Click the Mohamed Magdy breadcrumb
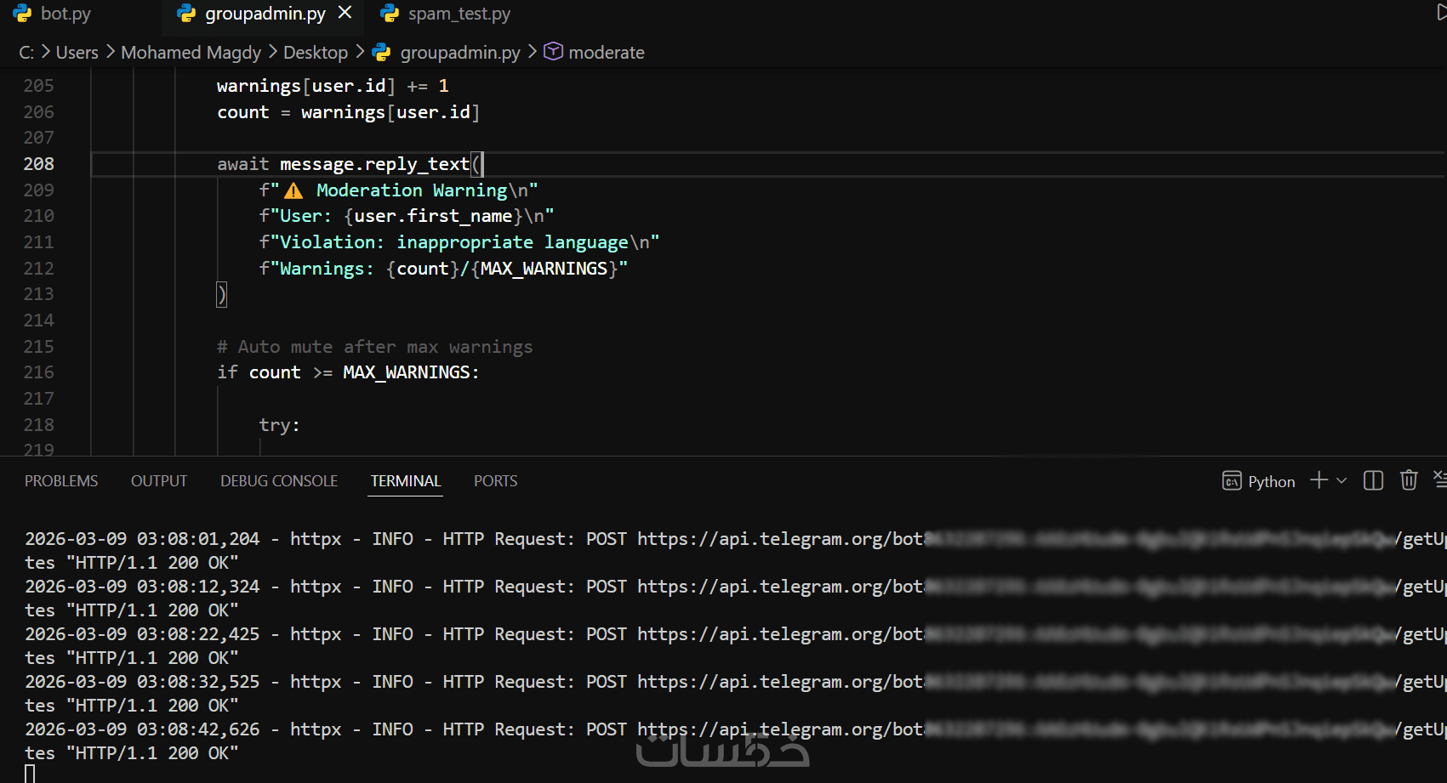 191,53
